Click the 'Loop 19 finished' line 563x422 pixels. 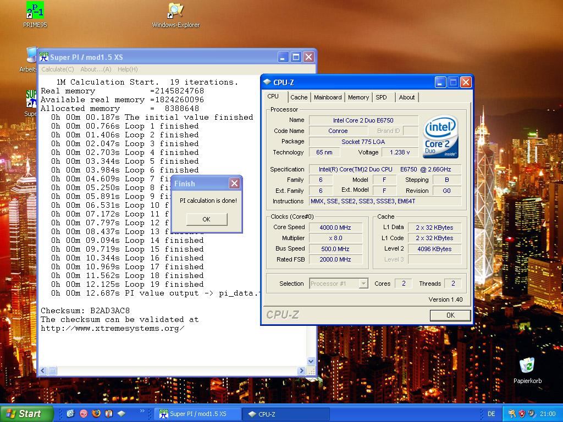127,284
